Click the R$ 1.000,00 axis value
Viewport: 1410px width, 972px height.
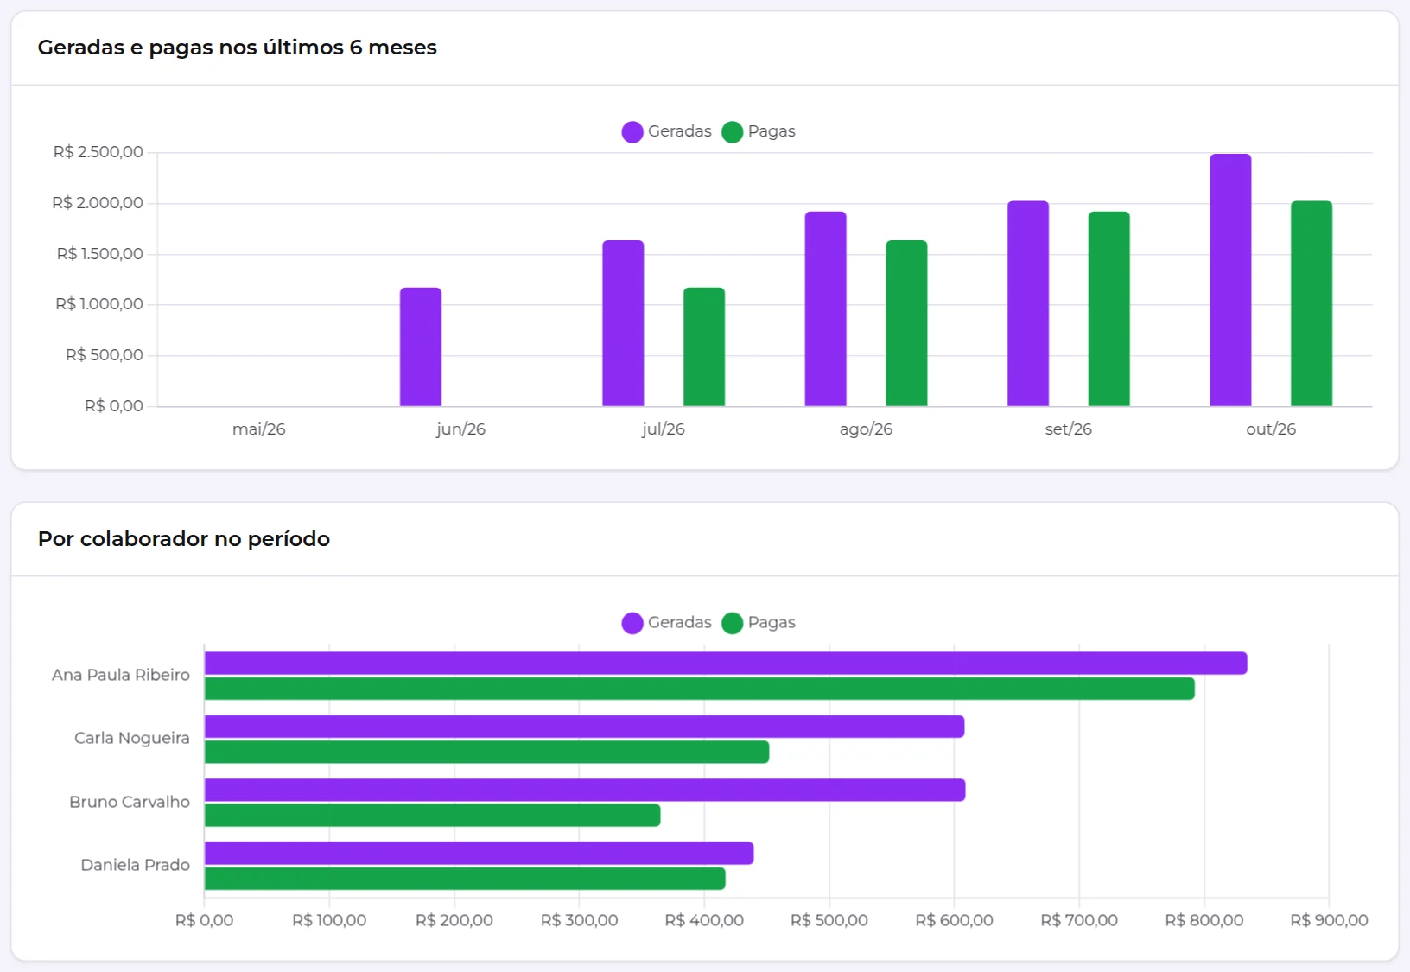point(99,304)
